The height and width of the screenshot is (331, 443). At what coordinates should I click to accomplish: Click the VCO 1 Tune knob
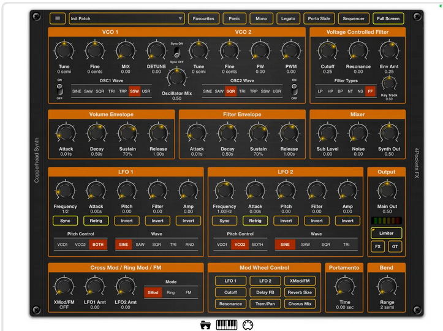(x=64, y=51)
